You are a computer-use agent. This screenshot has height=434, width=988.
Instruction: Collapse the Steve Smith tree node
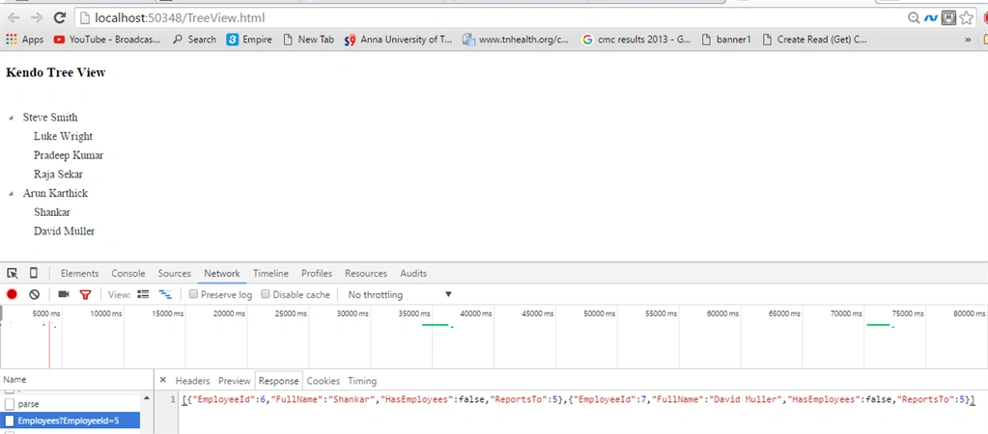pyautogui.click(x=11, y=118)
